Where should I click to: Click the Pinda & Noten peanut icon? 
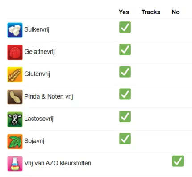15,97
